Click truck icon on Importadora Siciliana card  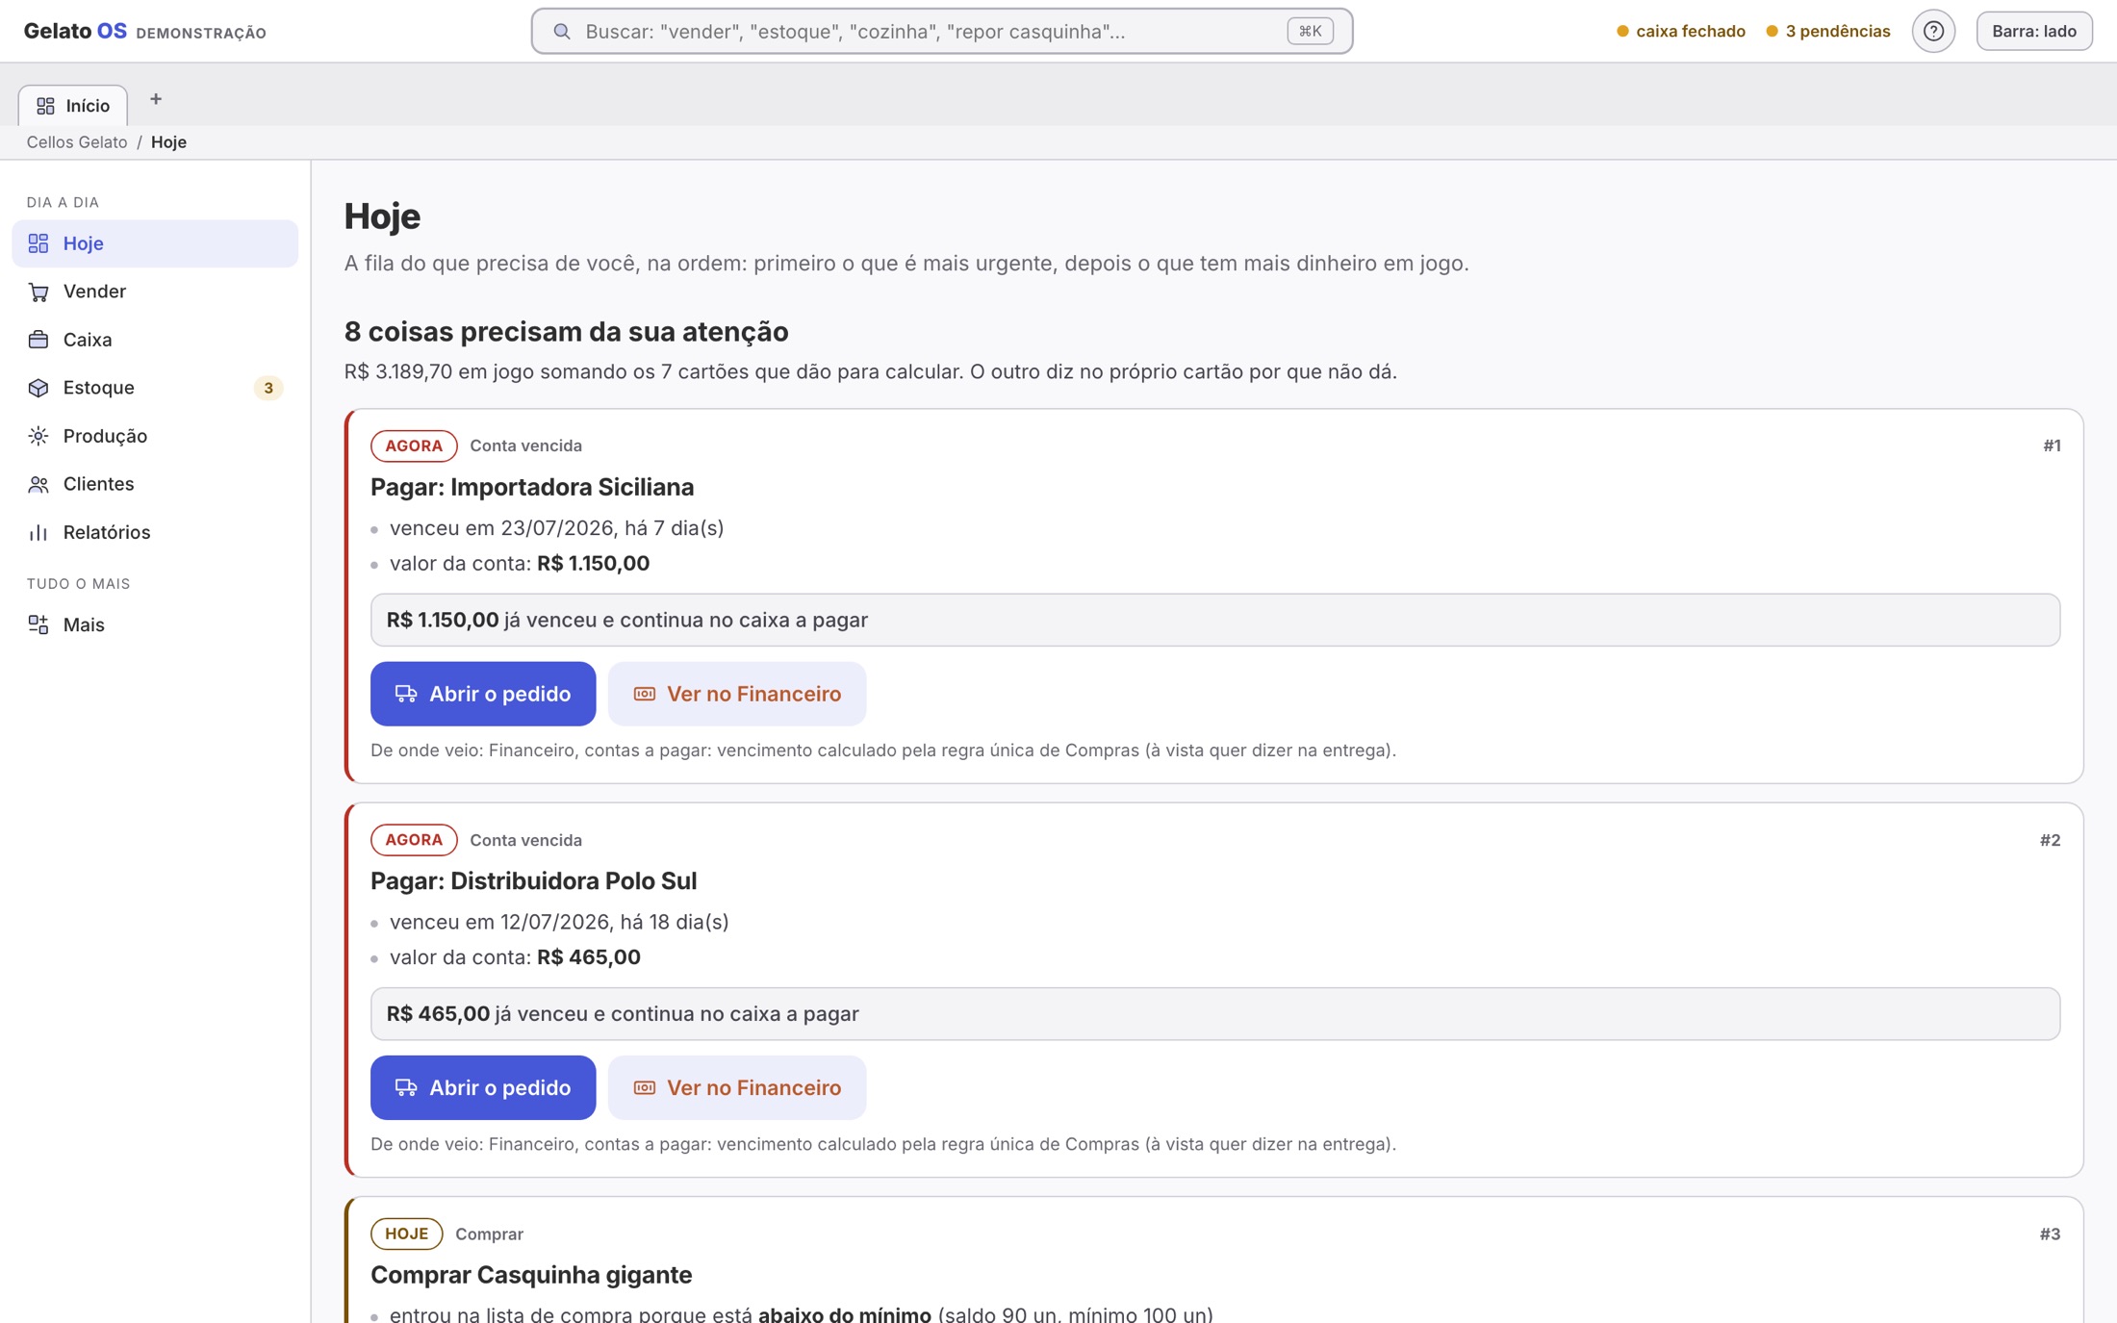tap(406, 694)
